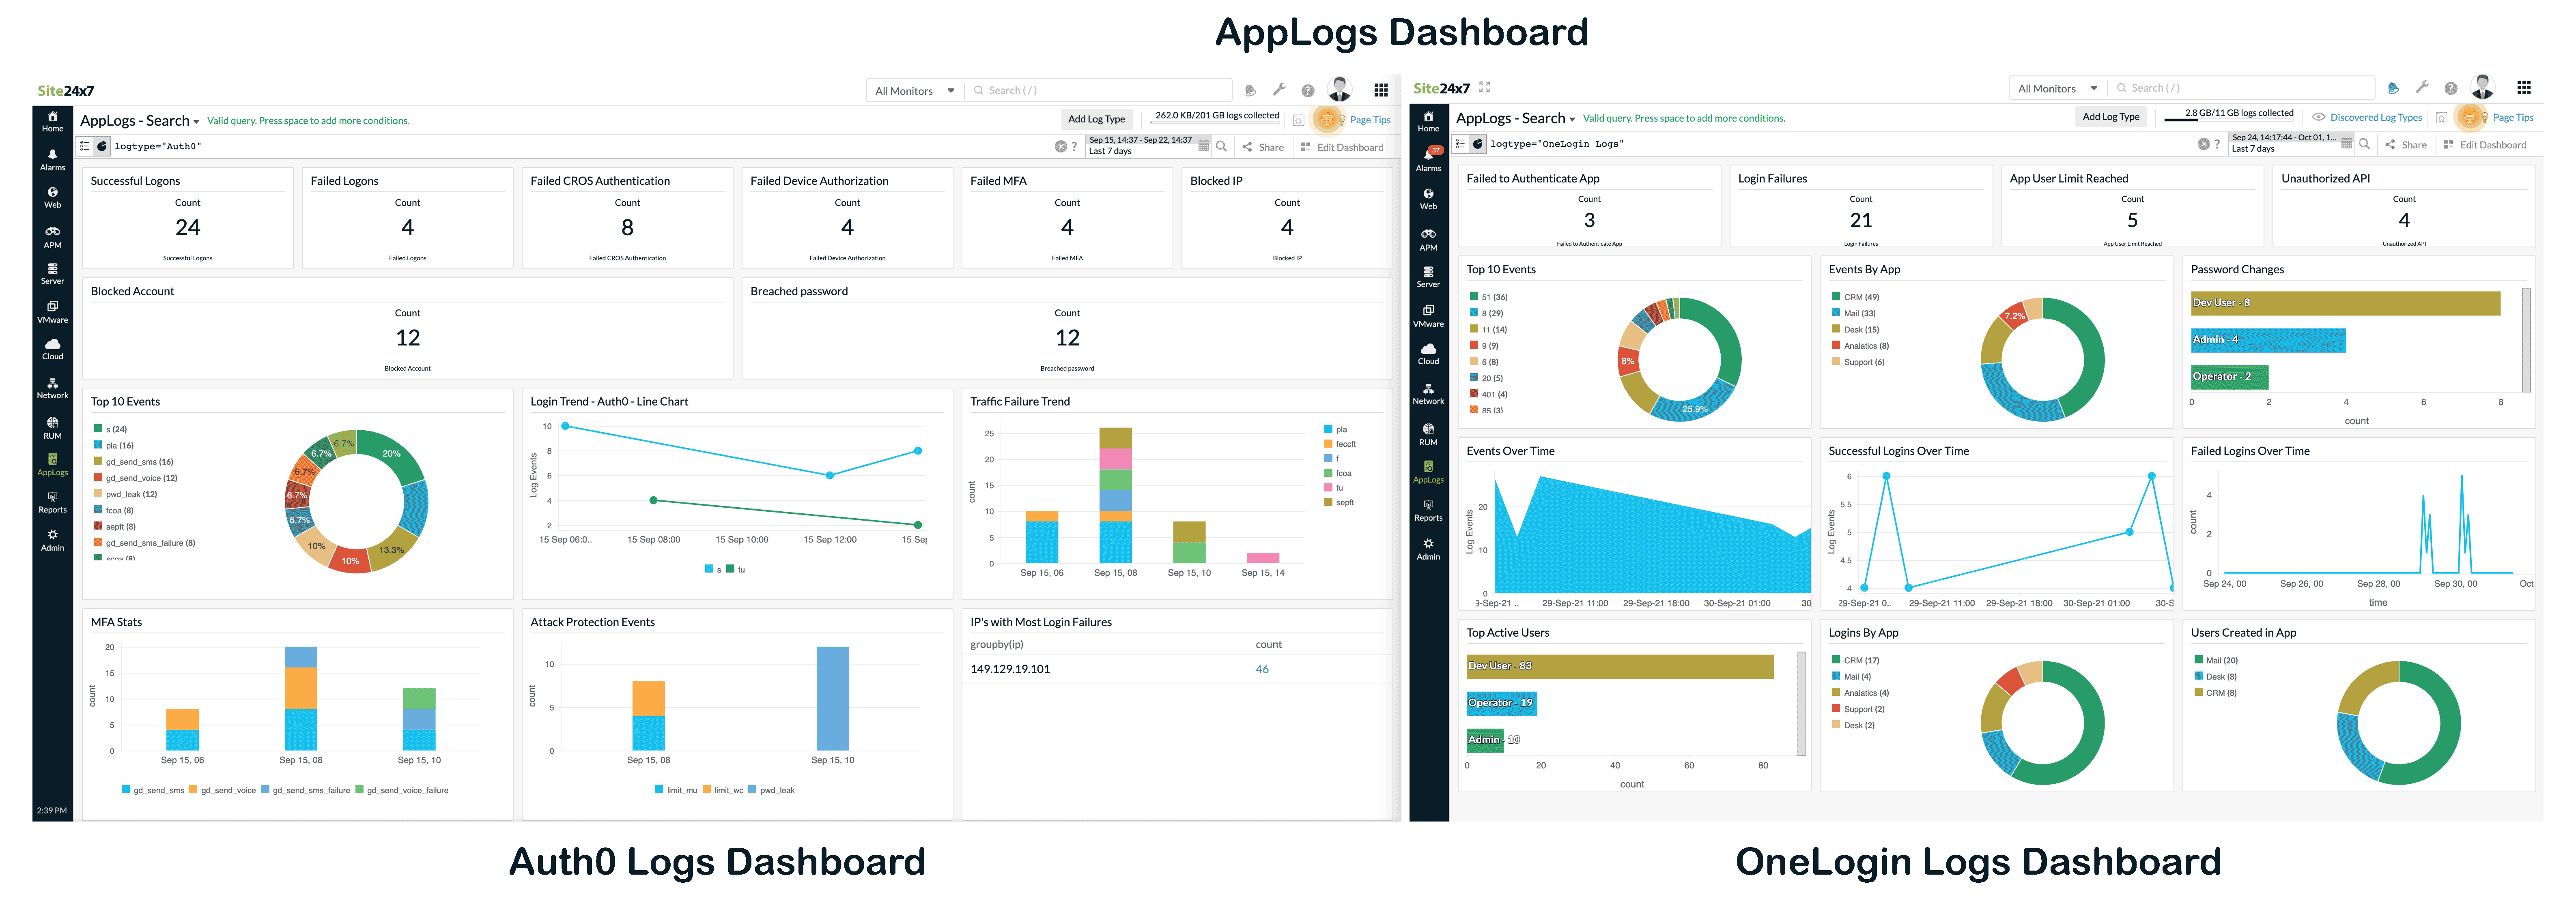
Task: Expand AppLogs - Search dropdown arrow in OneLogin dashboard
Action: [1572, 119]
